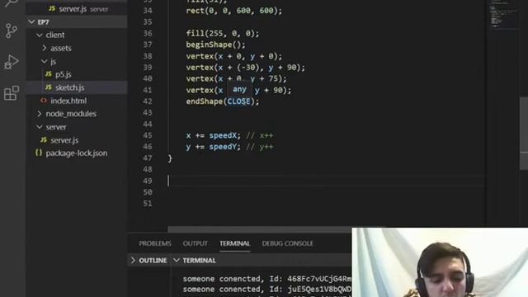Open the Search view icon
Image resolution: width=528 pixels, height=297 pixels.
[x=11, y=3]
